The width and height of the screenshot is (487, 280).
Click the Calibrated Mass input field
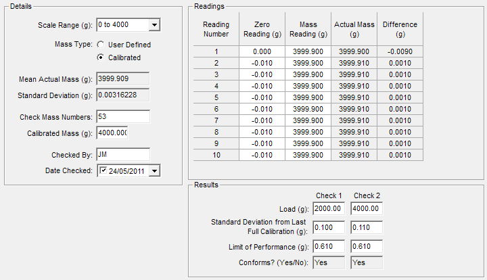click(x=112, y=132)
